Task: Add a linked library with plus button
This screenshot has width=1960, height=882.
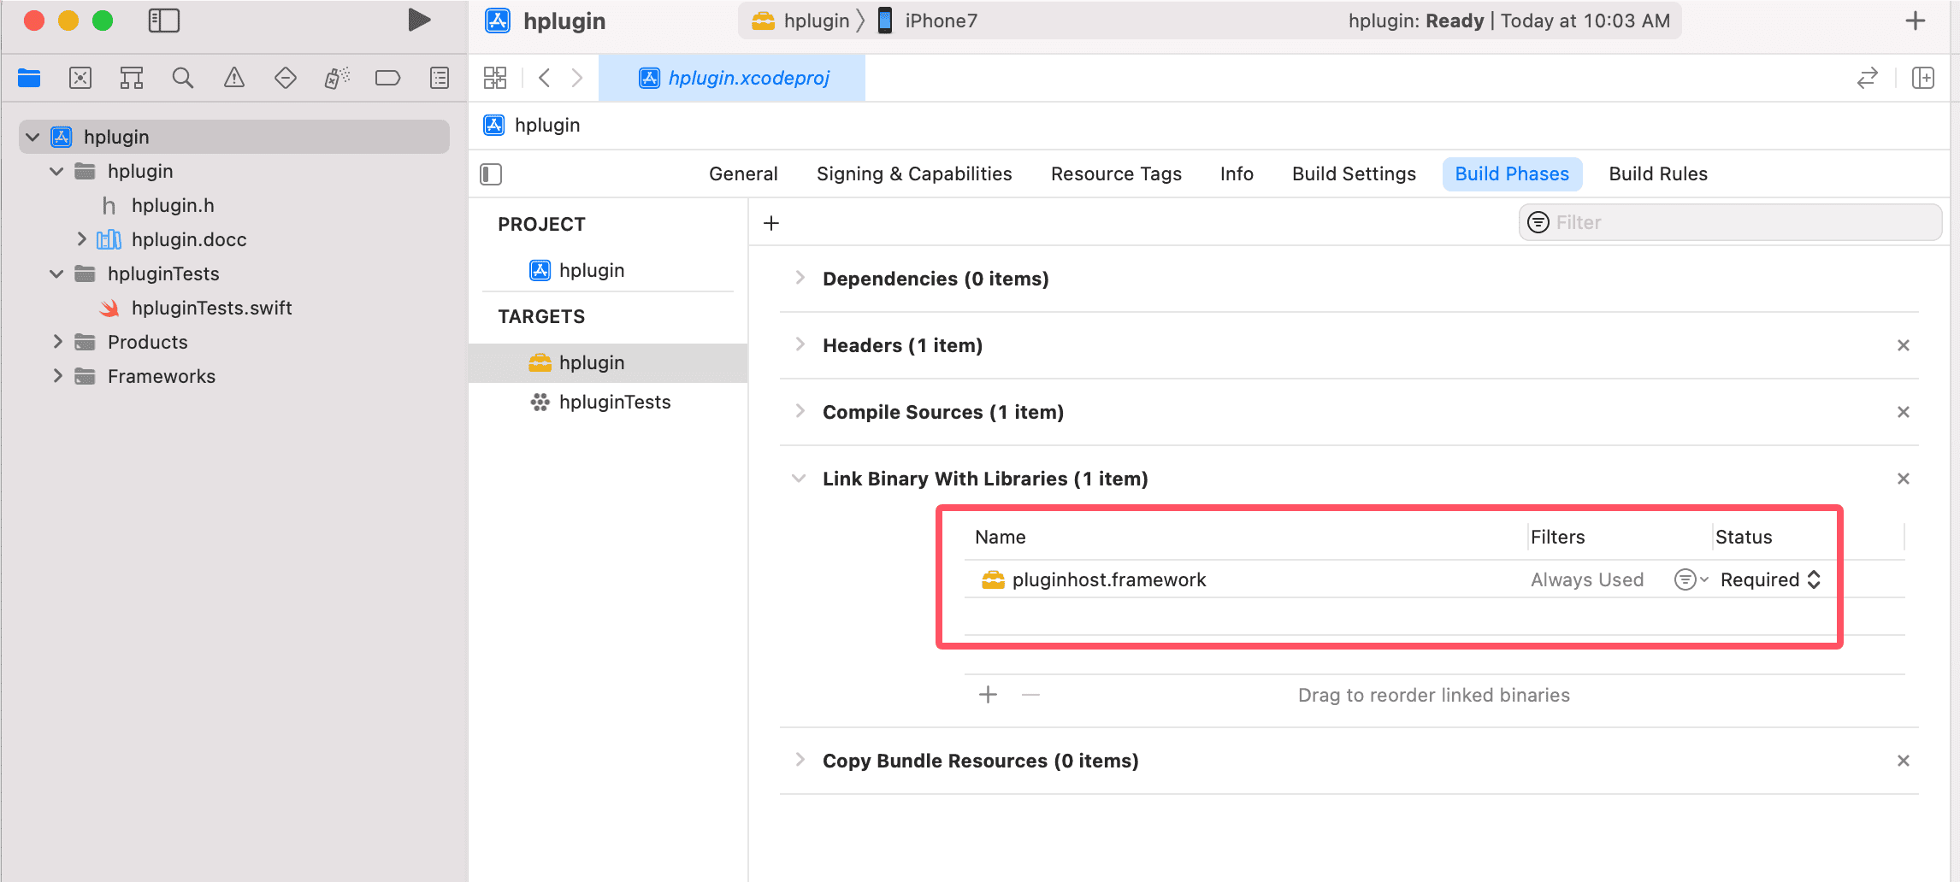Action: click(988, 695)
